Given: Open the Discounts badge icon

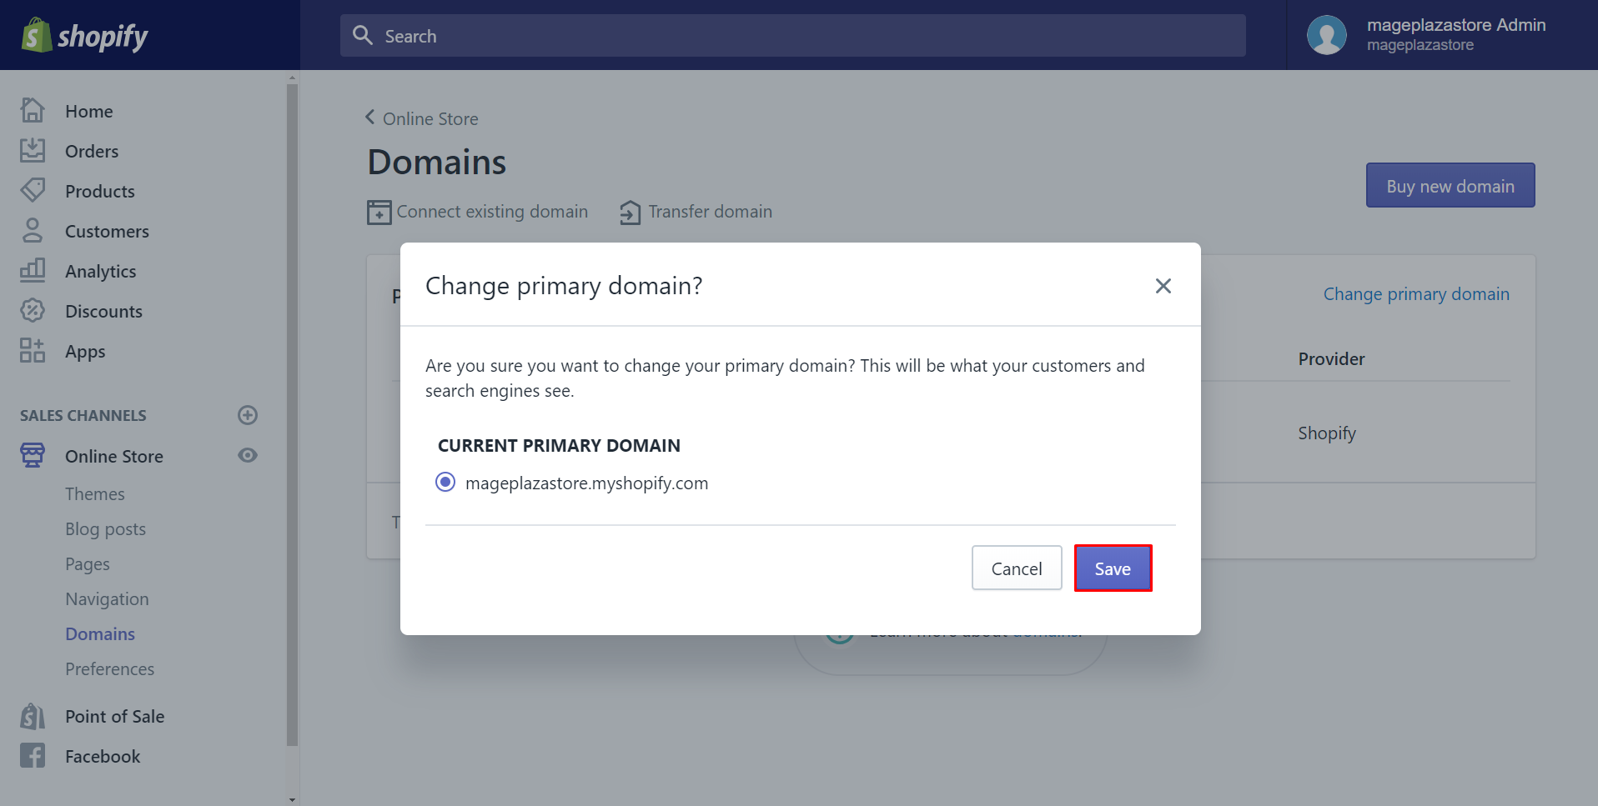Looking at the screenshot, I should pos(33,310).
